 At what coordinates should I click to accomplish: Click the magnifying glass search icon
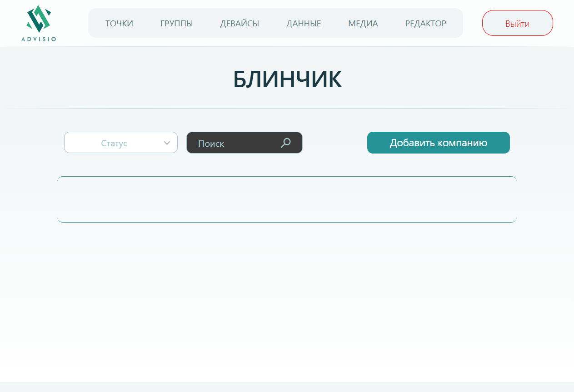point(286,143)
